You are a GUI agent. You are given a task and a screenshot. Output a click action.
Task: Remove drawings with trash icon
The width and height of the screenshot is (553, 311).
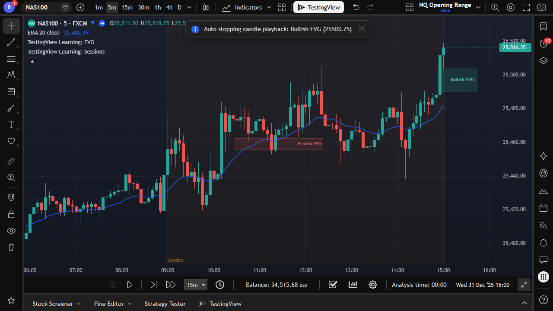[x=11, y=247]
